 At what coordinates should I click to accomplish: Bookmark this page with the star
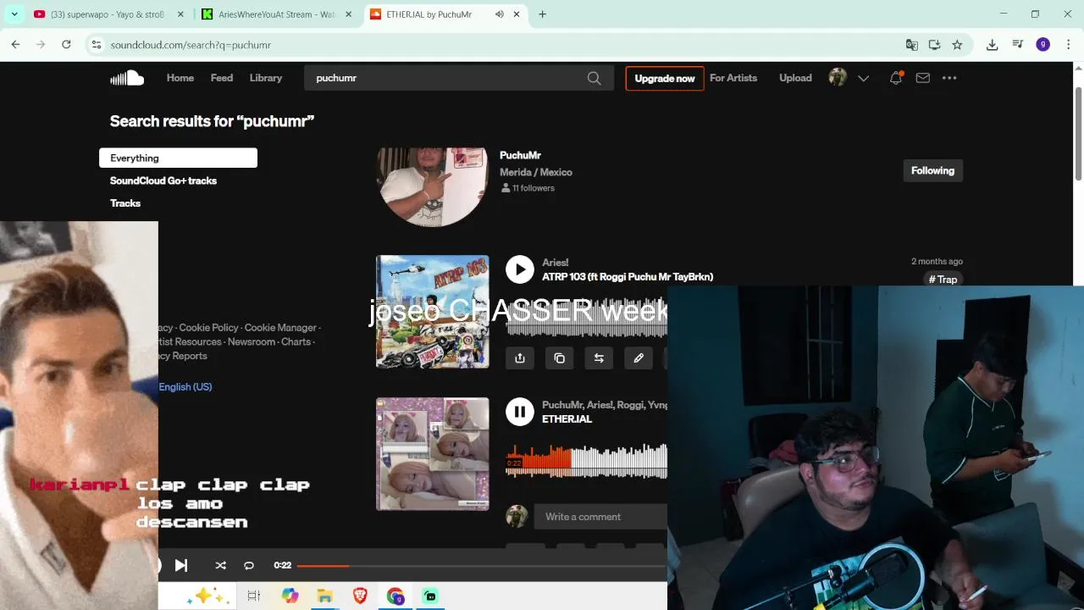(957, 45)
